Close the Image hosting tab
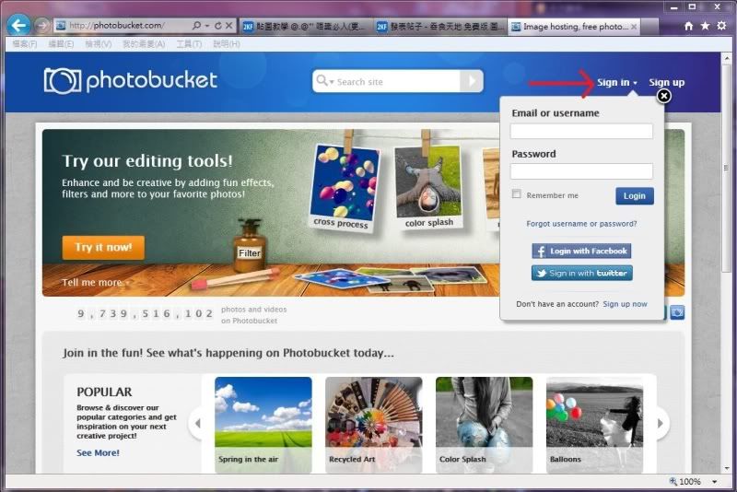Screen dimensions: 737x492 point(634,27)
